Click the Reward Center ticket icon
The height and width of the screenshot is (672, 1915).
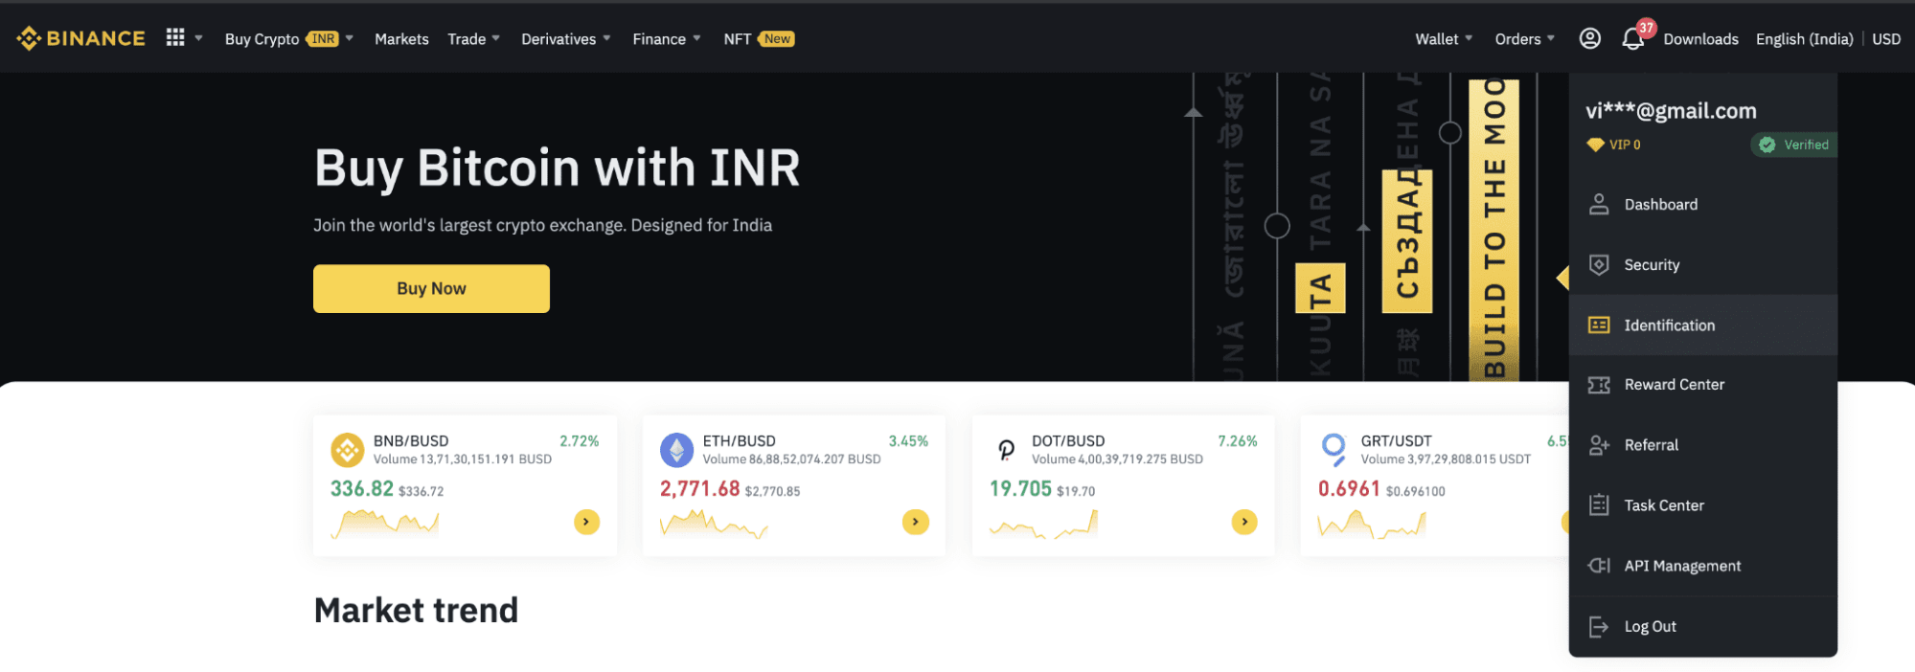(1599, 385)
